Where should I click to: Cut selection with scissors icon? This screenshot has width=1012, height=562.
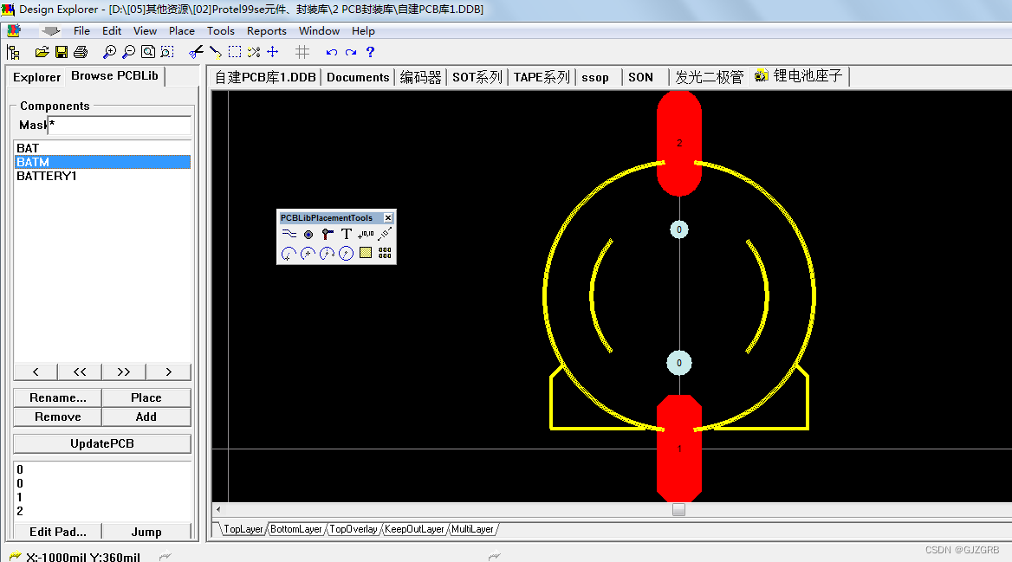pos(196,52)
